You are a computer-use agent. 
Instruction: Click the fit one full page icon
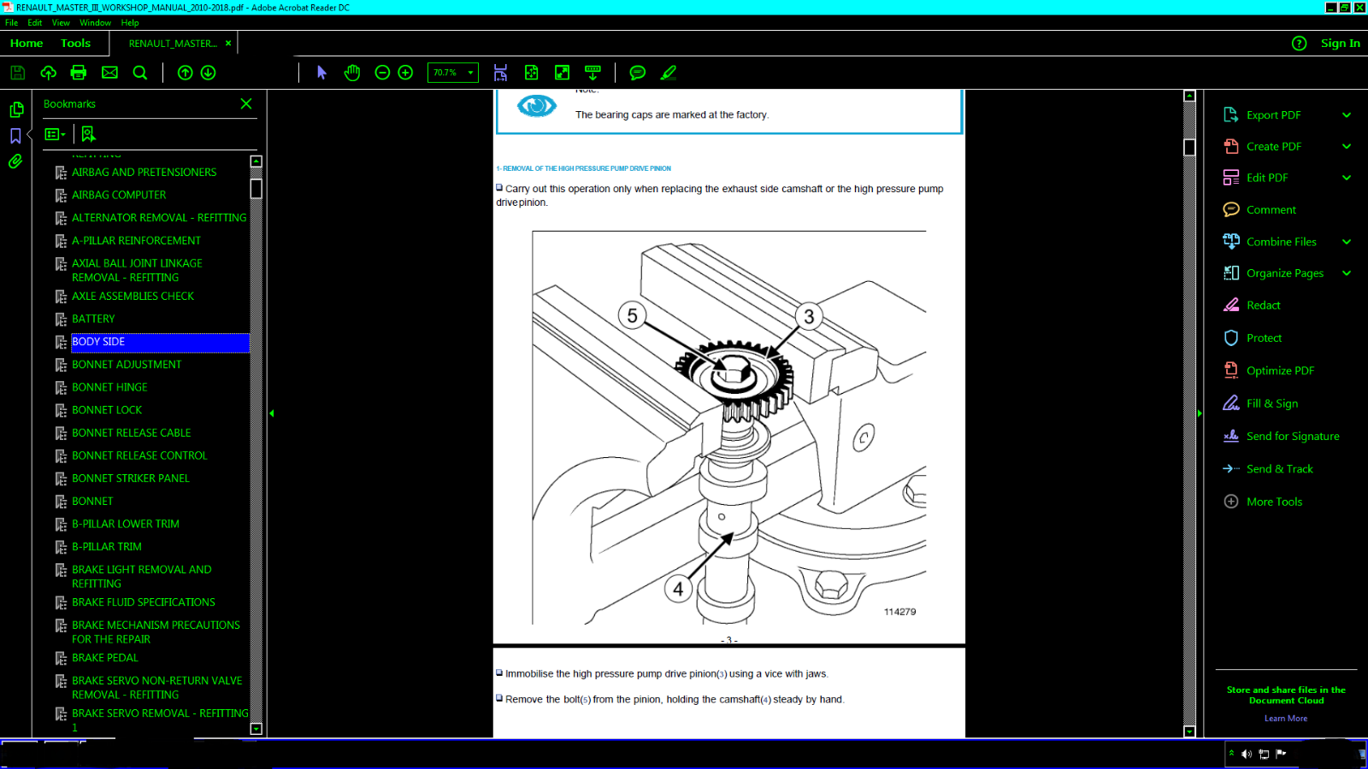click(x=531, y=73)
